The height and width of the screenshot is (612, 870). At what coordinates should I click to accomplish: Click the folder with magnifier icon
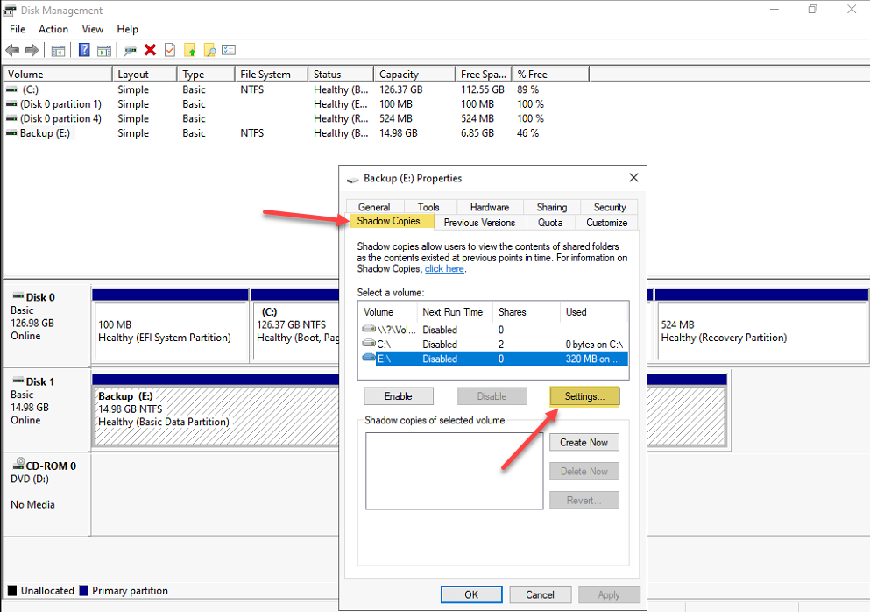click(x=209, y=51)
